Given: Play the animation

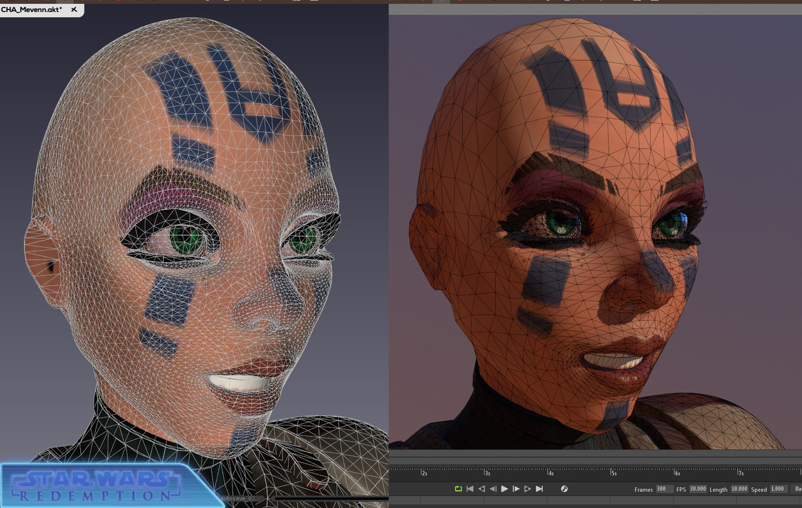Looking at the screenshot, I should click(504, 489).
